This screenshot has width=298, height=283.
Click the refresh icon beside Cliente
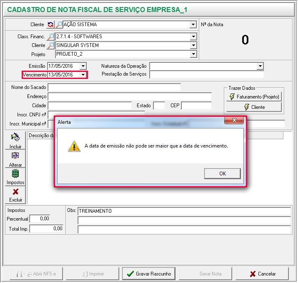50,25
